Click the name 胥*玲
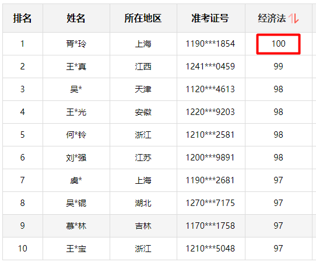Screen dimensions: 316x262 [x=76, y=44]
